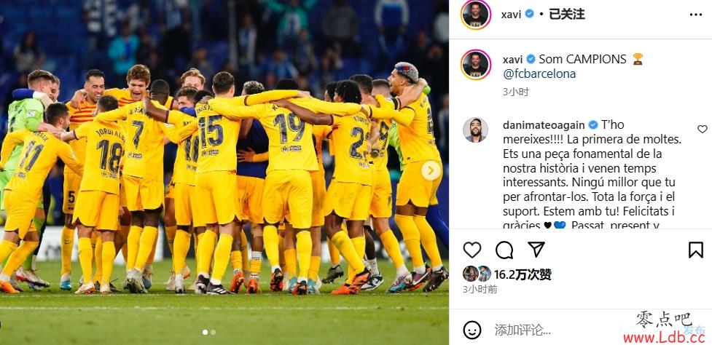Select the second carousel dot indicator
Screen dimensions: 712x345
tap(213, 333)
